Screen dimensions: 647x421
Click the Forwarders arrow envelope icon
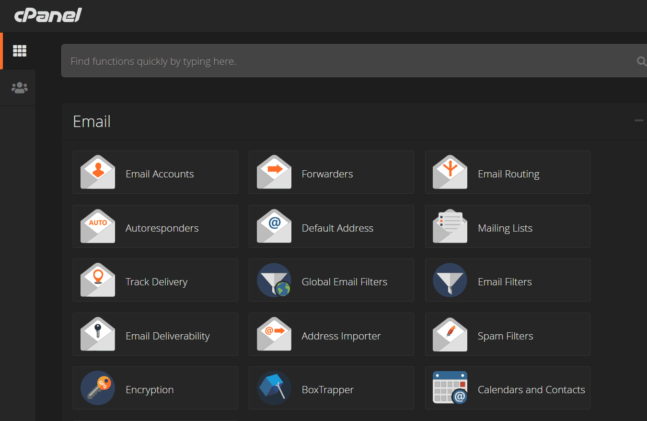[x=274, y=172]
